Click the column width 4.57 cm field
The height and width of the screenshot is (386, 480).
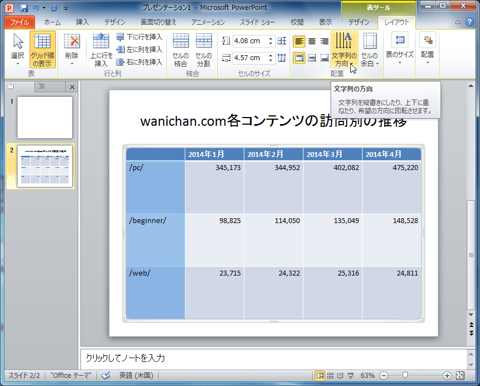(250, 57)
